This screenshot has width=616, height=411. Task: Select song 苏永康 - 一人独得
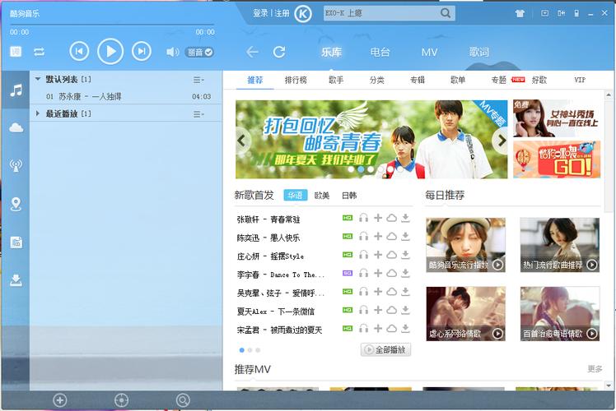click(x=126, y=96)
